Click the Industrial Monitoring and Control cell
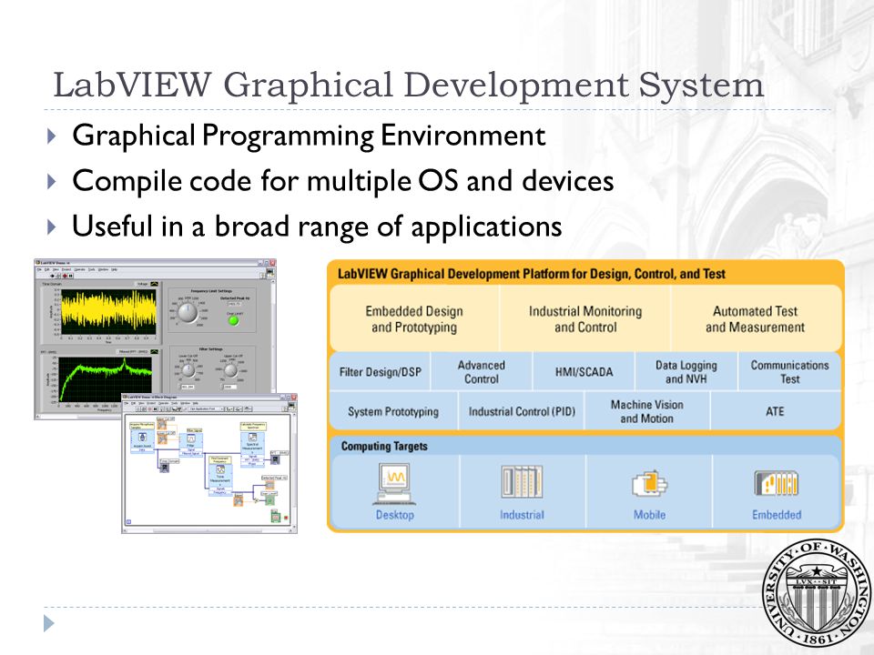This screenshot has width=874, height=655. pyautogui.click(x=585, y=318)
